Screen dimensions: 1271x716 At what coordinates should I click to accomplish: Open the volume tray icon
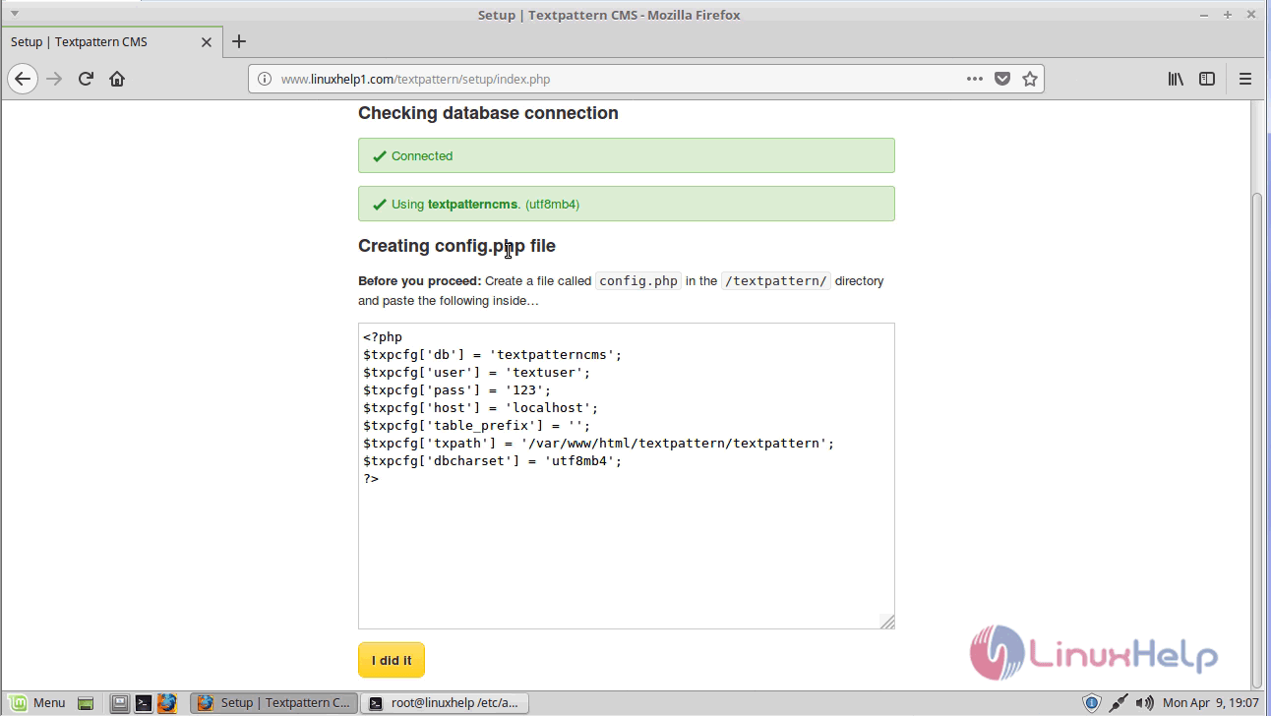(x=1145, y=702)
